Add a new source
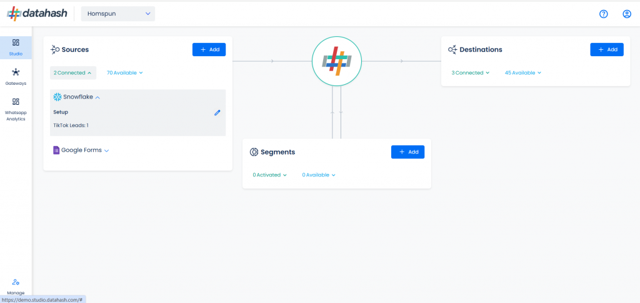The width and height of the screenshot is (640, 303). [209, 49]
